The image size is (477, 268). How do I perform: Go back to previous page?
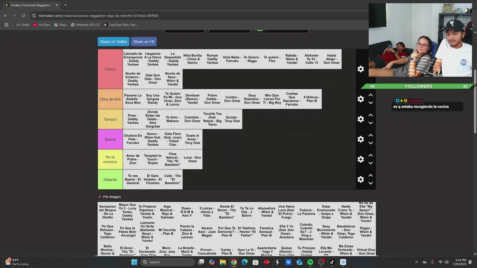point(5,16)
